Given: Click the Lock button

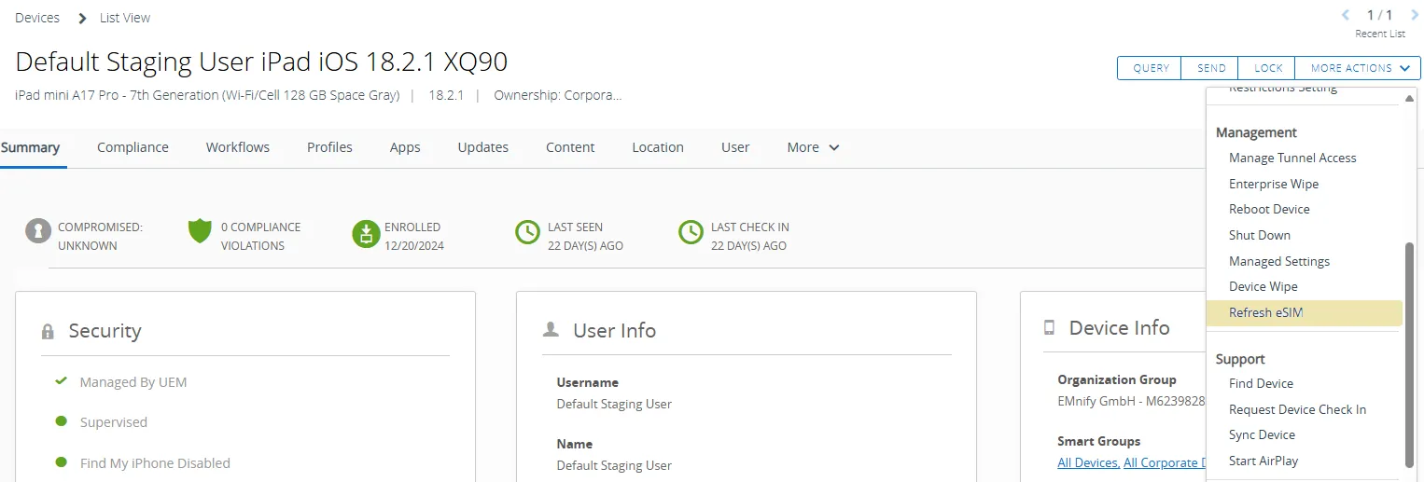Looking at the screenshot, I should click(x=1268, y=68).
